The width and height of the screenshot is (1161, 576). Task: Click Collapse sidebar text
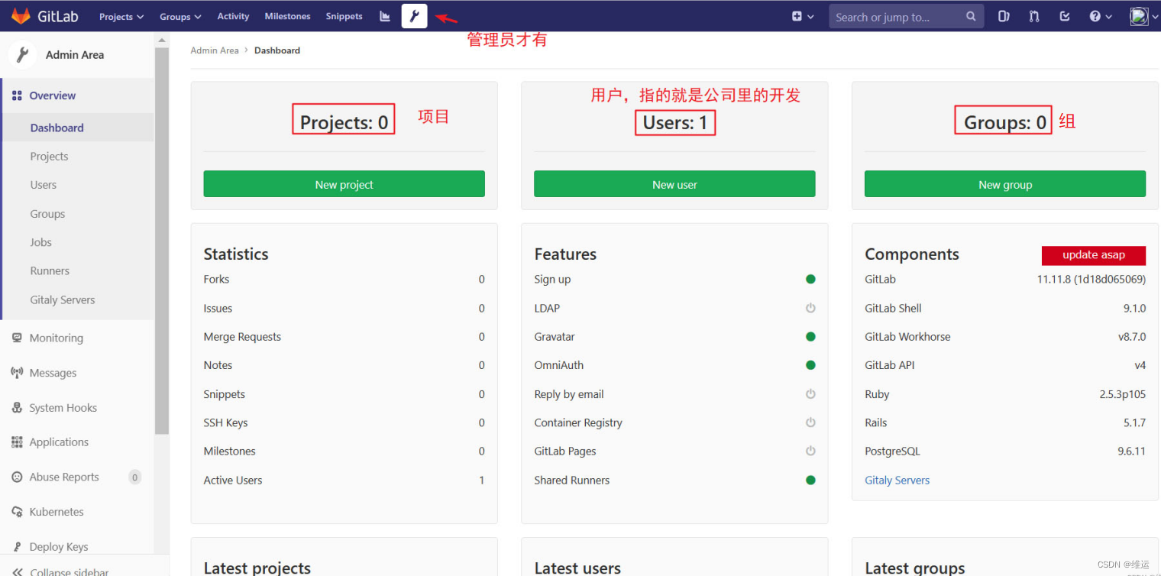coord(70,572)
